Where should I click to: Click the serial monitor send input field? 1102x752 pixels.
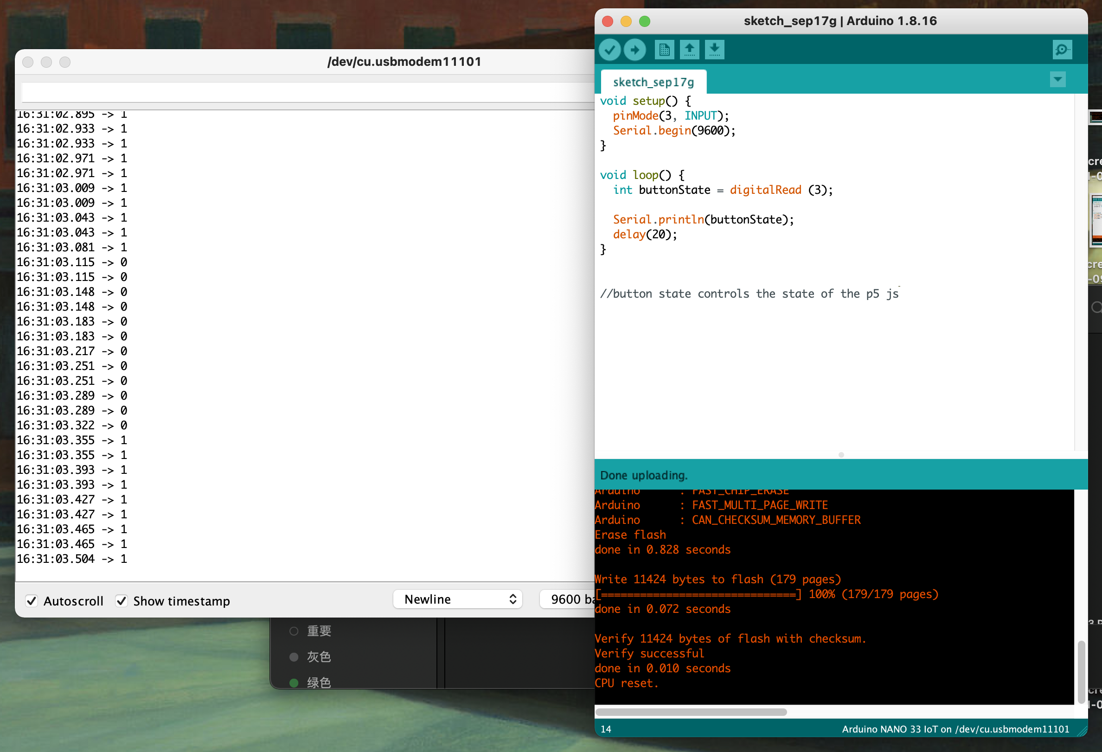pos(308,92)
